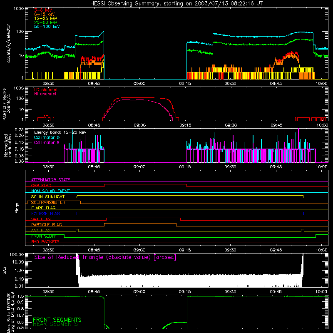The height and width of the screenshot is (333, 333).
Task: Click the 09:30 tick under modulation plot
Action: click(231, 167)
